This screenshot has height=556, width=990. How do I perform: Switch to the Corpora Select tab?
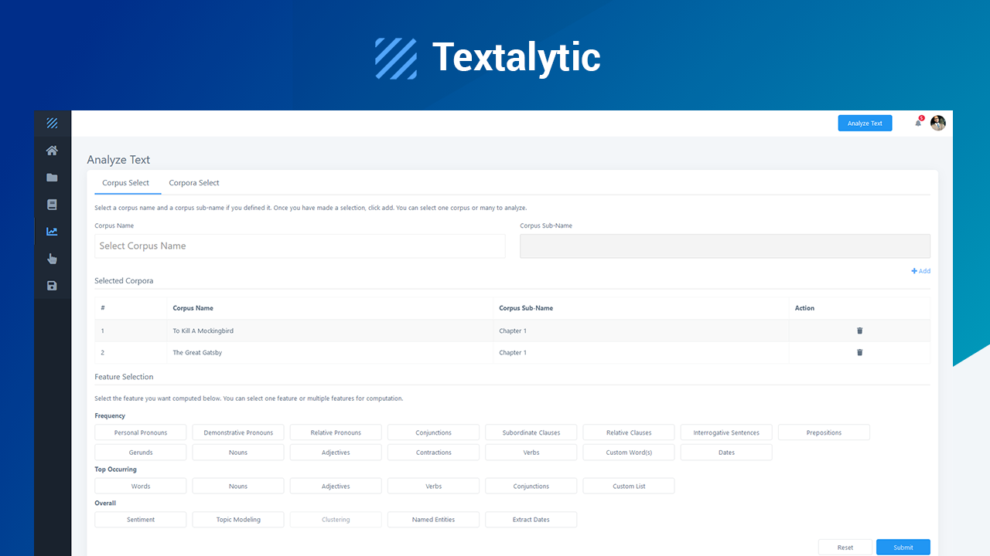coord(193,183)
